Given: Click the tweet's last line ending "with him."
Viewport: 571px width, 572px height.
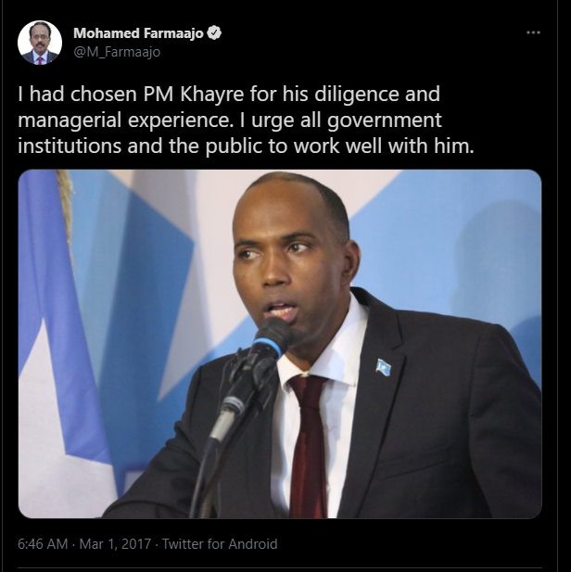Looking at the screenshot, I should click(246, 146).
